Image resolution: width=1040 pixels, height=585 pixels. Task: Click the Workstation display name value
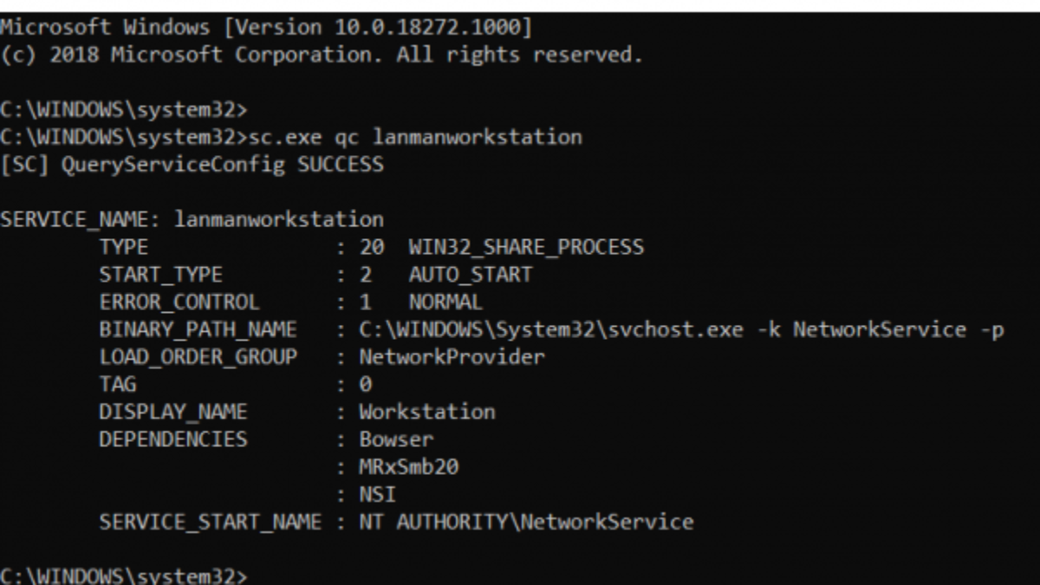427,412
